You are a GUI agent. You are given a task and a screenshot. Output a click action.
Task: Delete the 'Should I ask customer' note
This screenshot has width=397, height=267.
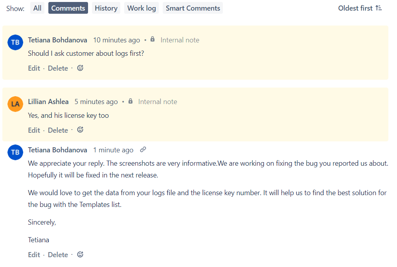(x=58, y=68)
